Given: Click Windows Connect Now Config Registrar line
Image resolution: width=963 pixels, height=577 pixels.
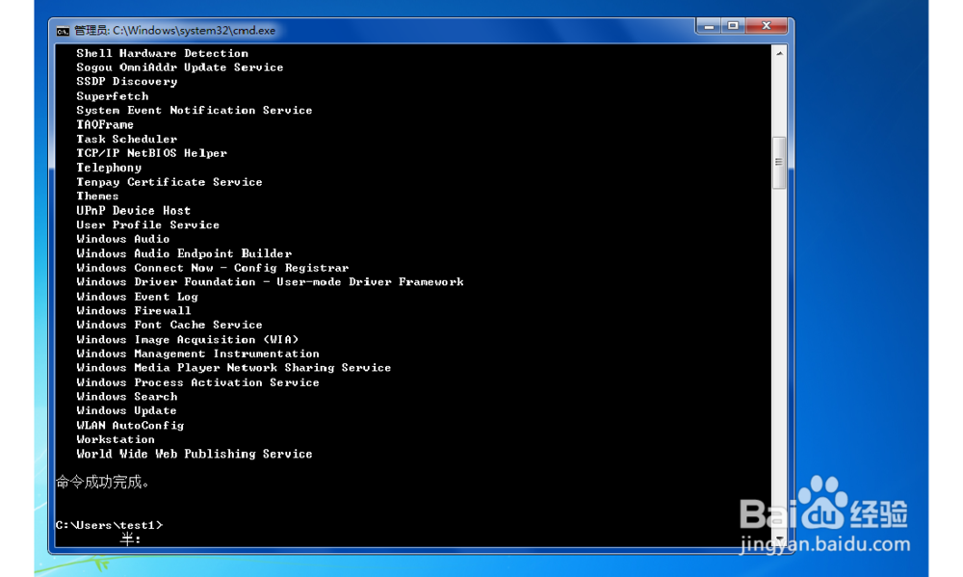Looking at the screenshot, I should point(213,269).
